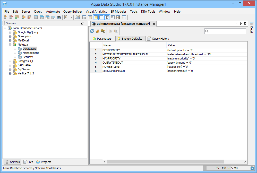Open the bar chart Visual Analytics toolbar icon
Image resolution: width=257 pixels, height=173 pixels.
coord(124,17)
